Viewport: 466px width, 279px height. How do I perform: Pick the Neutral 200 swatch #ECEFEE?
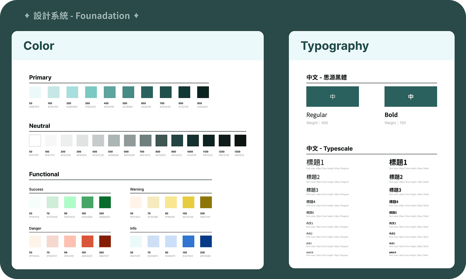67,141
